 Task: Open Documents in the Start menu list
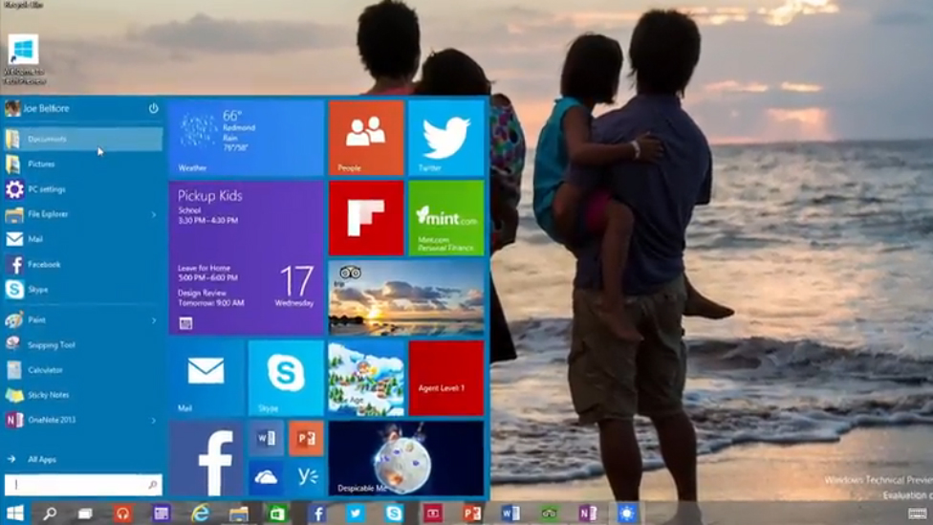click(83, 139)
